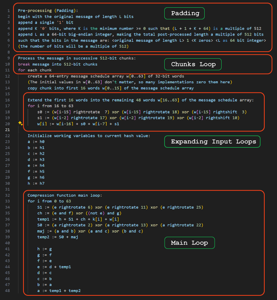The height and width of the screenshot is (300, 277).
Task: Click line number 48 in the gutter
Action: pos(7,290)
